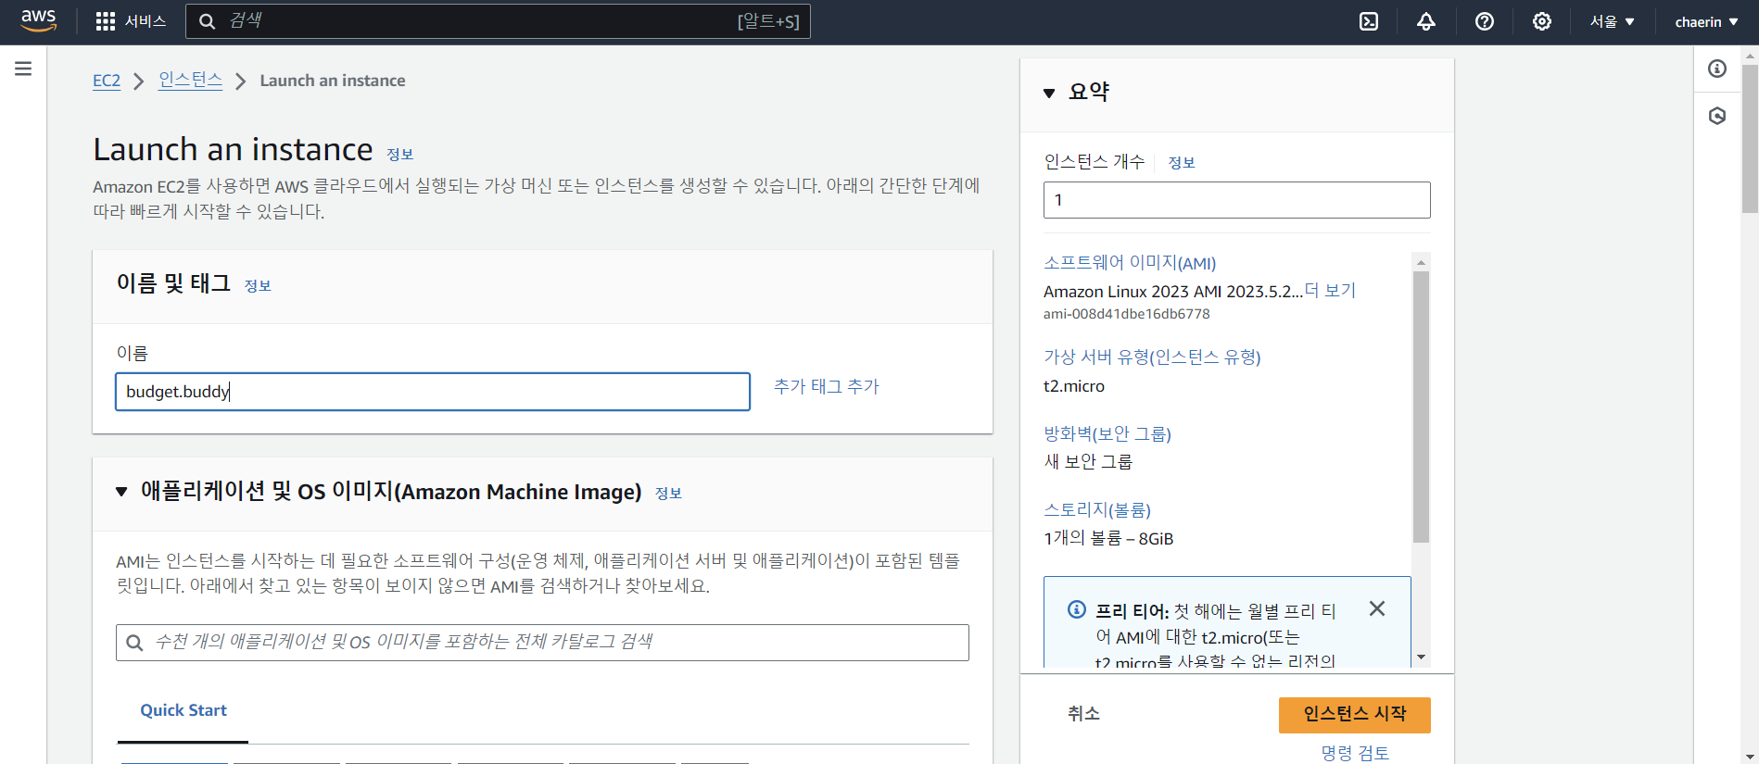The height and width of the screenshot is (764, 1759).
Task: Select the t2.micro instance type text
Action: click(x=1074, y=386)
